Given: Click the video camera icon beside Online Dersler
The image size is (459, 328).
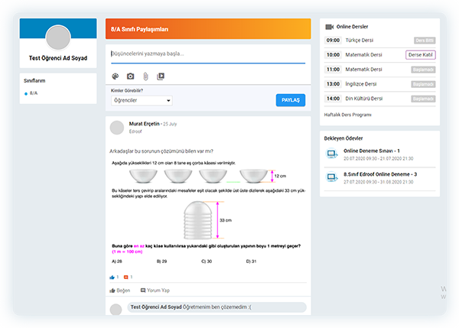Looking at the screenshot, I should tap(329, 27).
